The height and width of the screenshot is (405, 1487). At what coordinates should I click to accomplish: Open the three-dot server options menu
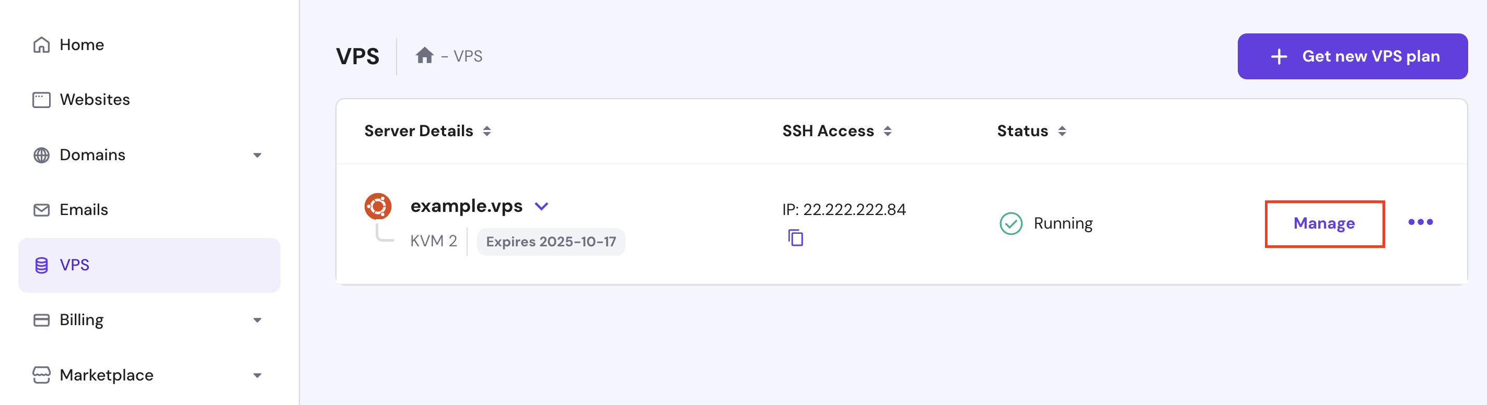coord(1420,222)
